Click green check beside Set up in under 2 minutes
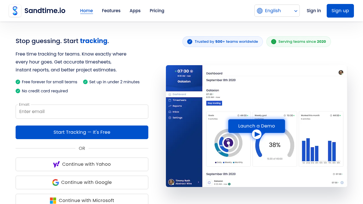Image resolution: width=363 pixels, height=204 pixels. pyautogui.click(x=85, y=82)
